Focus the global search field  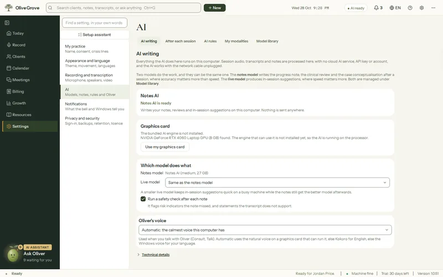tap(123, 8)
